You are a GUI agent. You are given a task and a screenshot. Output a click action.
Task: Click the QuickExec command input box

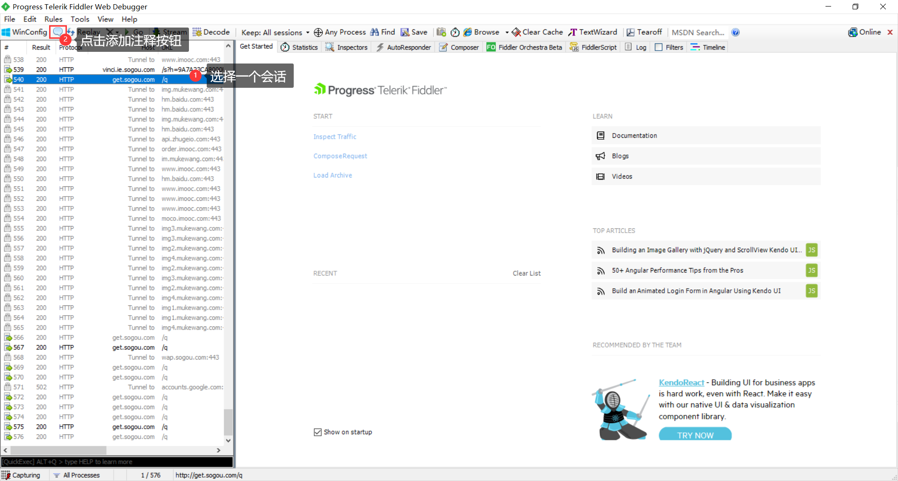(117, 462)
